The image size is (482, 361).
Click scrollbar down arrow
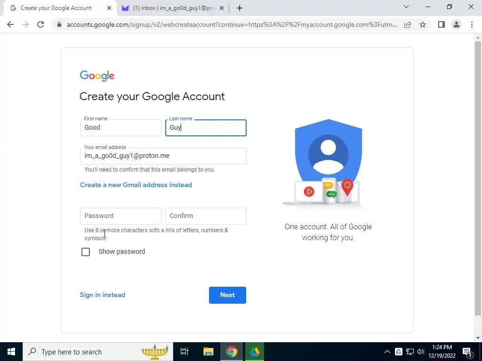point(478,338)
